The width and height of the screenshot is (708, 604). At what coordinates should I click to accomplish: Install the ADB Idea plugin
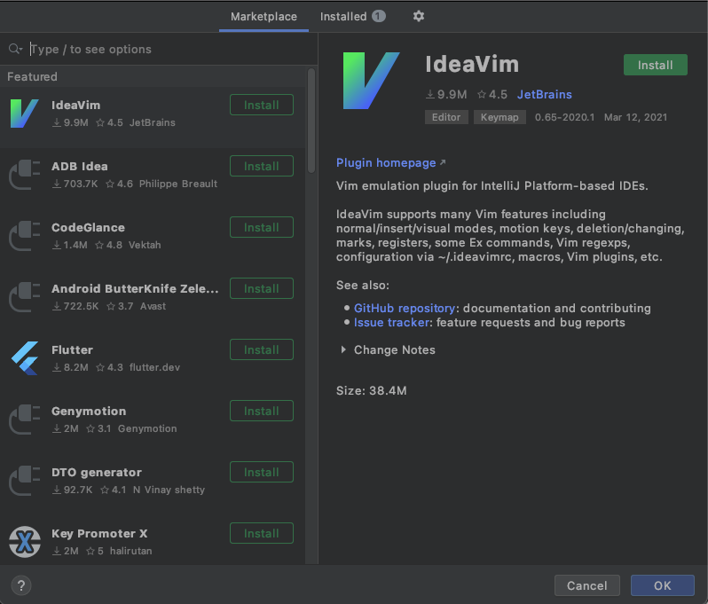262,166
